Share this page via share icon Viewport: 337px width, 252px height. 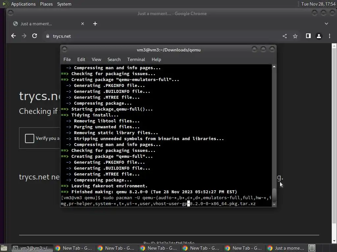285,36
